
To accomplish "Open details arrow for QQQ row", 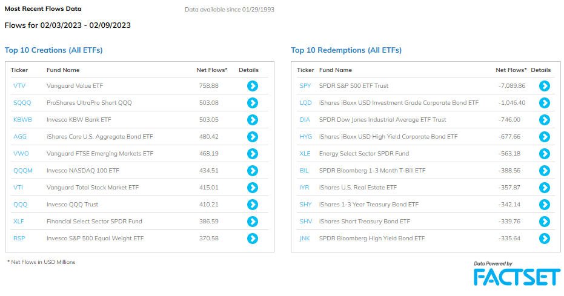I will tap(253, 205).
